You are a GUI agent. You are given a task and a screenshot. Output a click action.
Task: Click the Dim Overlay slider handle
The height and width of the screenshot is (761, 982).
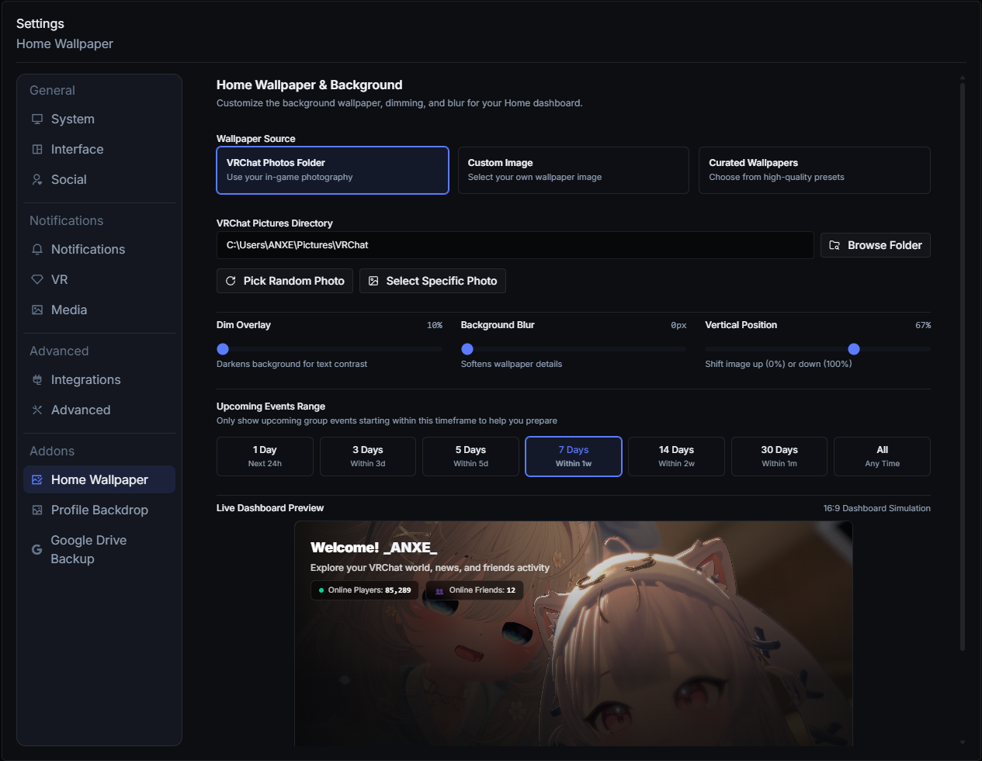coord(223,349)
